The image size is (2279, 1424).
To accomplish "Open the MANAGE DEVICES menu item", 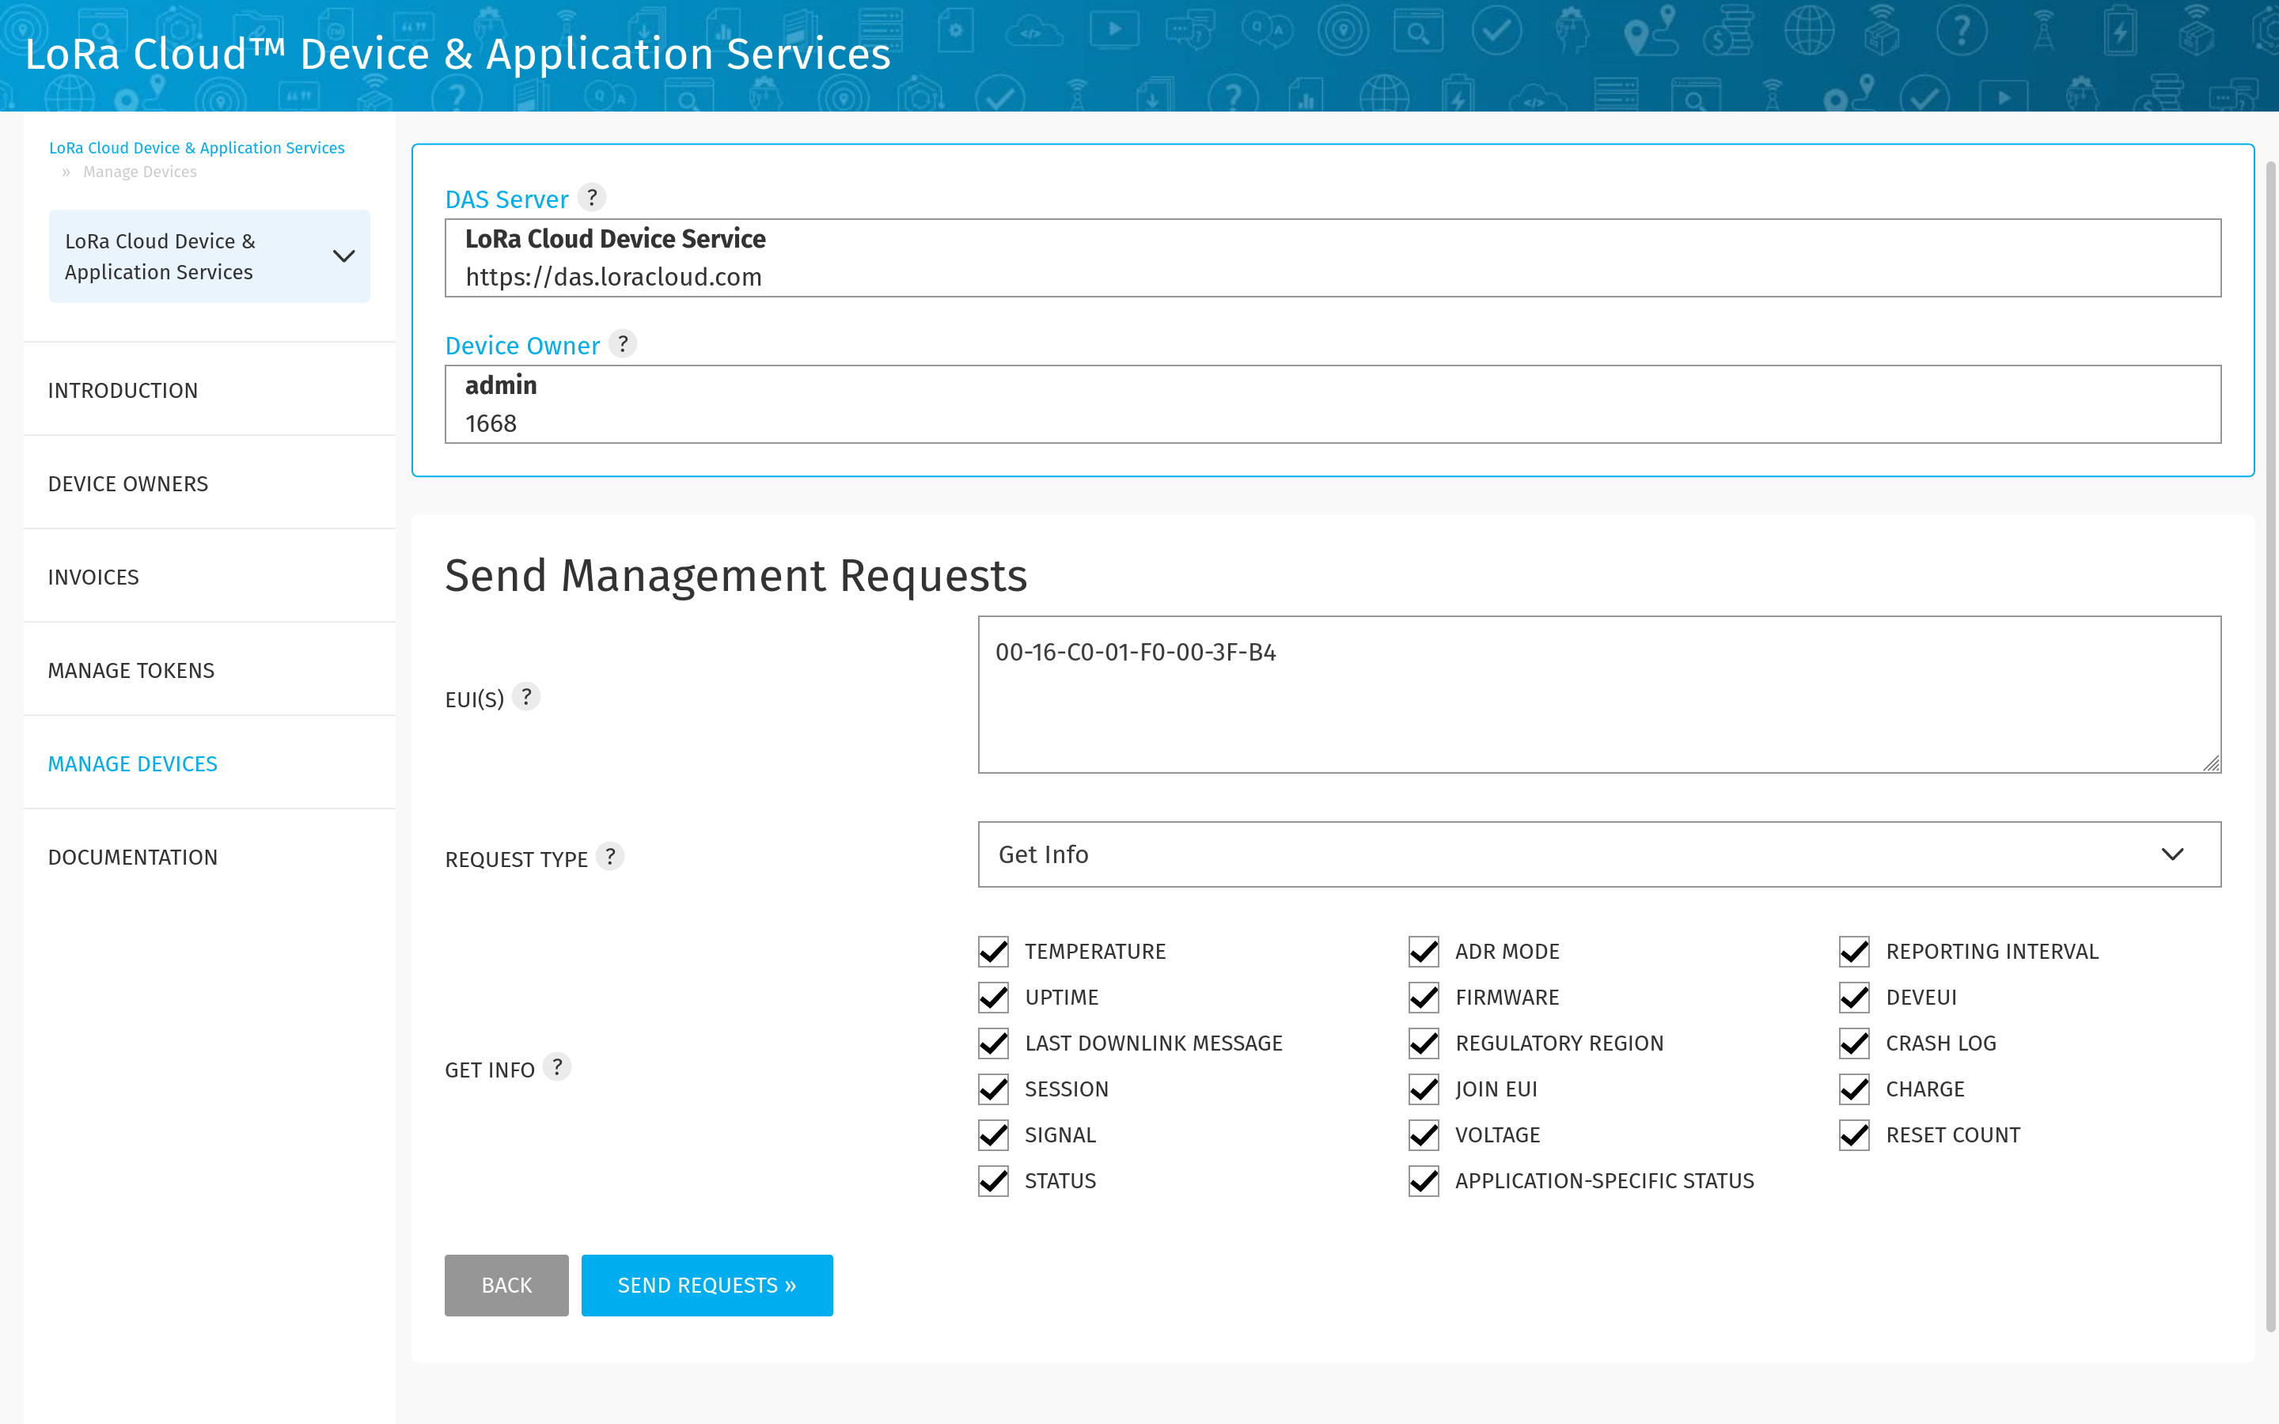I will 209,763.
